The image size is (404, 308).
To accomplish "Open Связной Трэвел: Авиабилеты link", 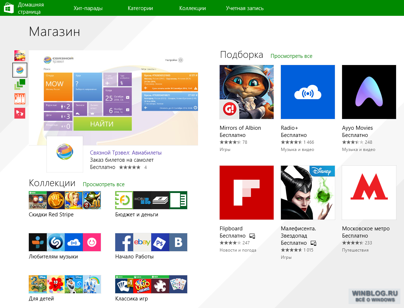I will click(x=126, y=153).
